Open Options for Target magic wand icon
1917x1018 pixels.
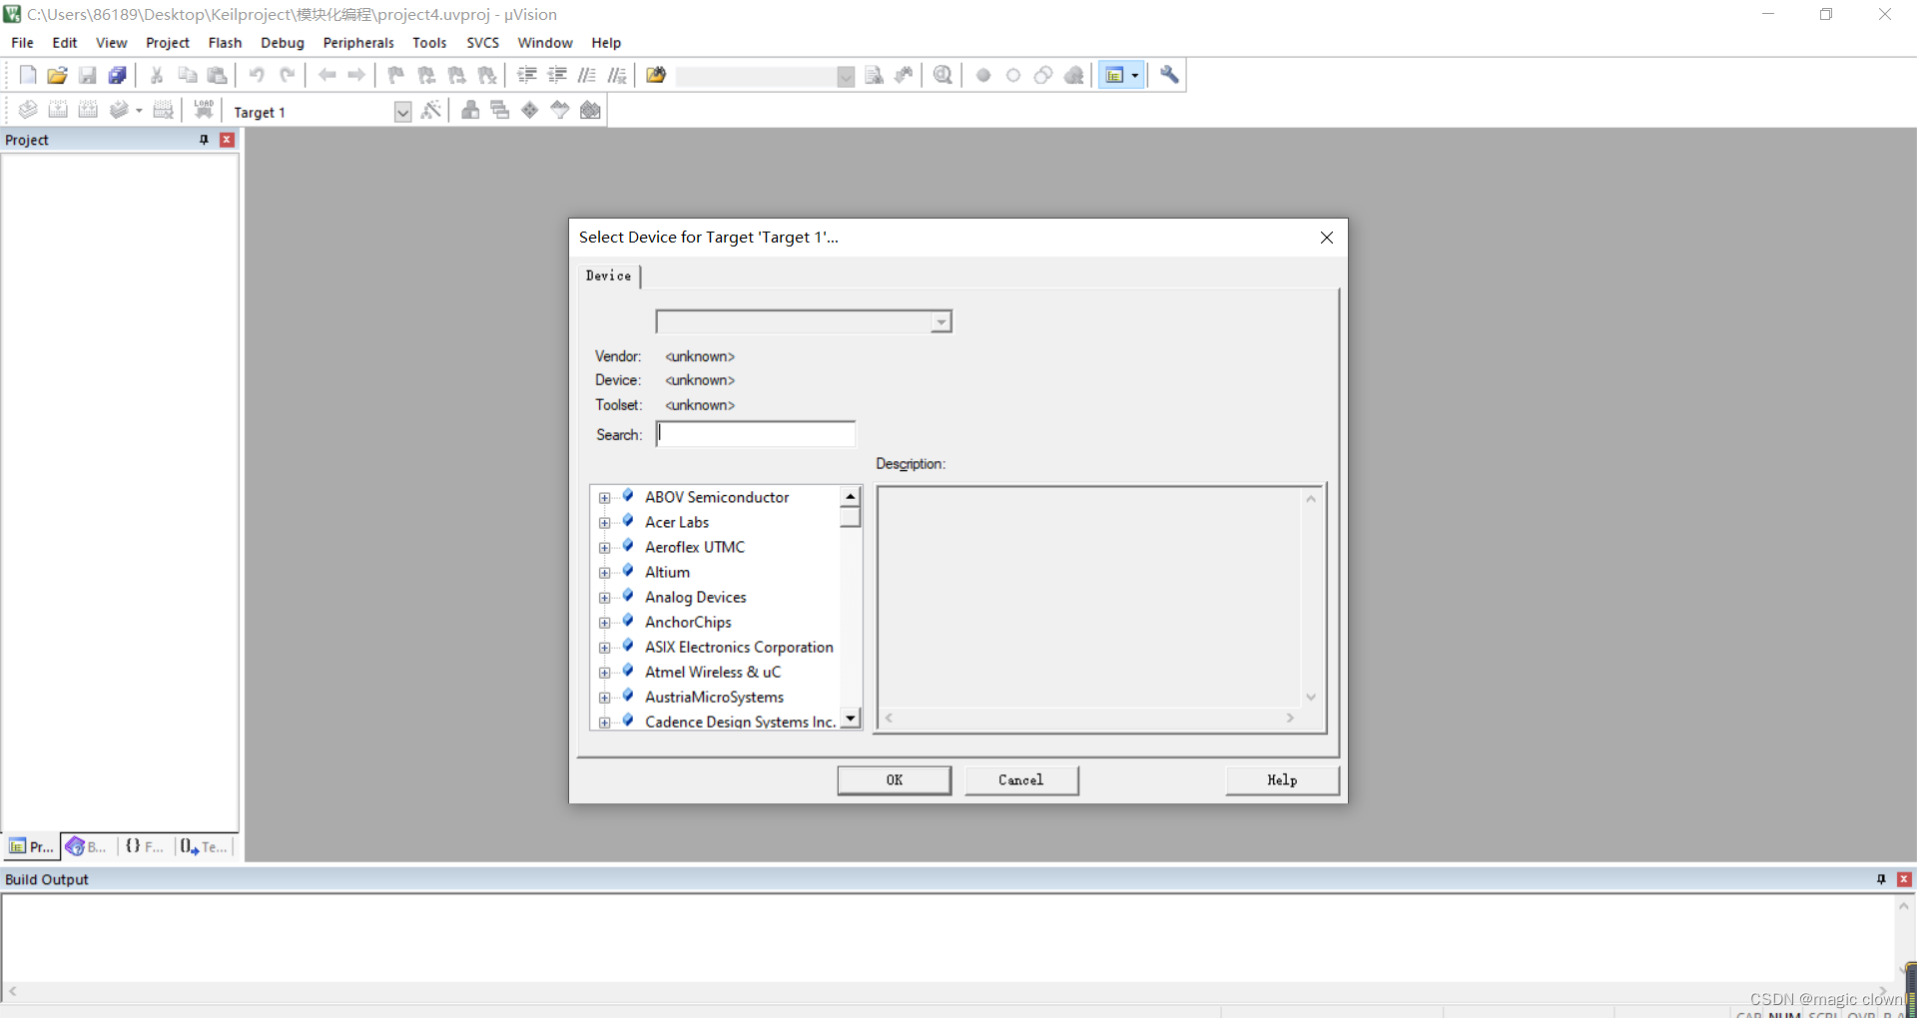(431, 110)
